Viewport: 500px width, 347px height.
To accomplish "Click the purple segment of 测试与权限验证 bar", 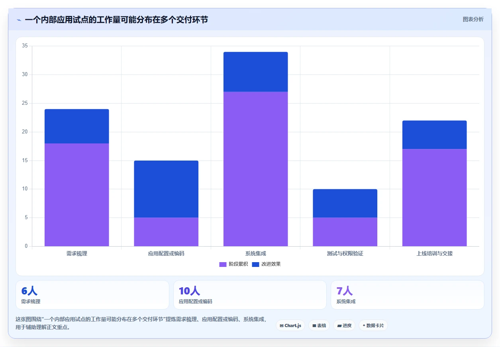I will (345, 232).
